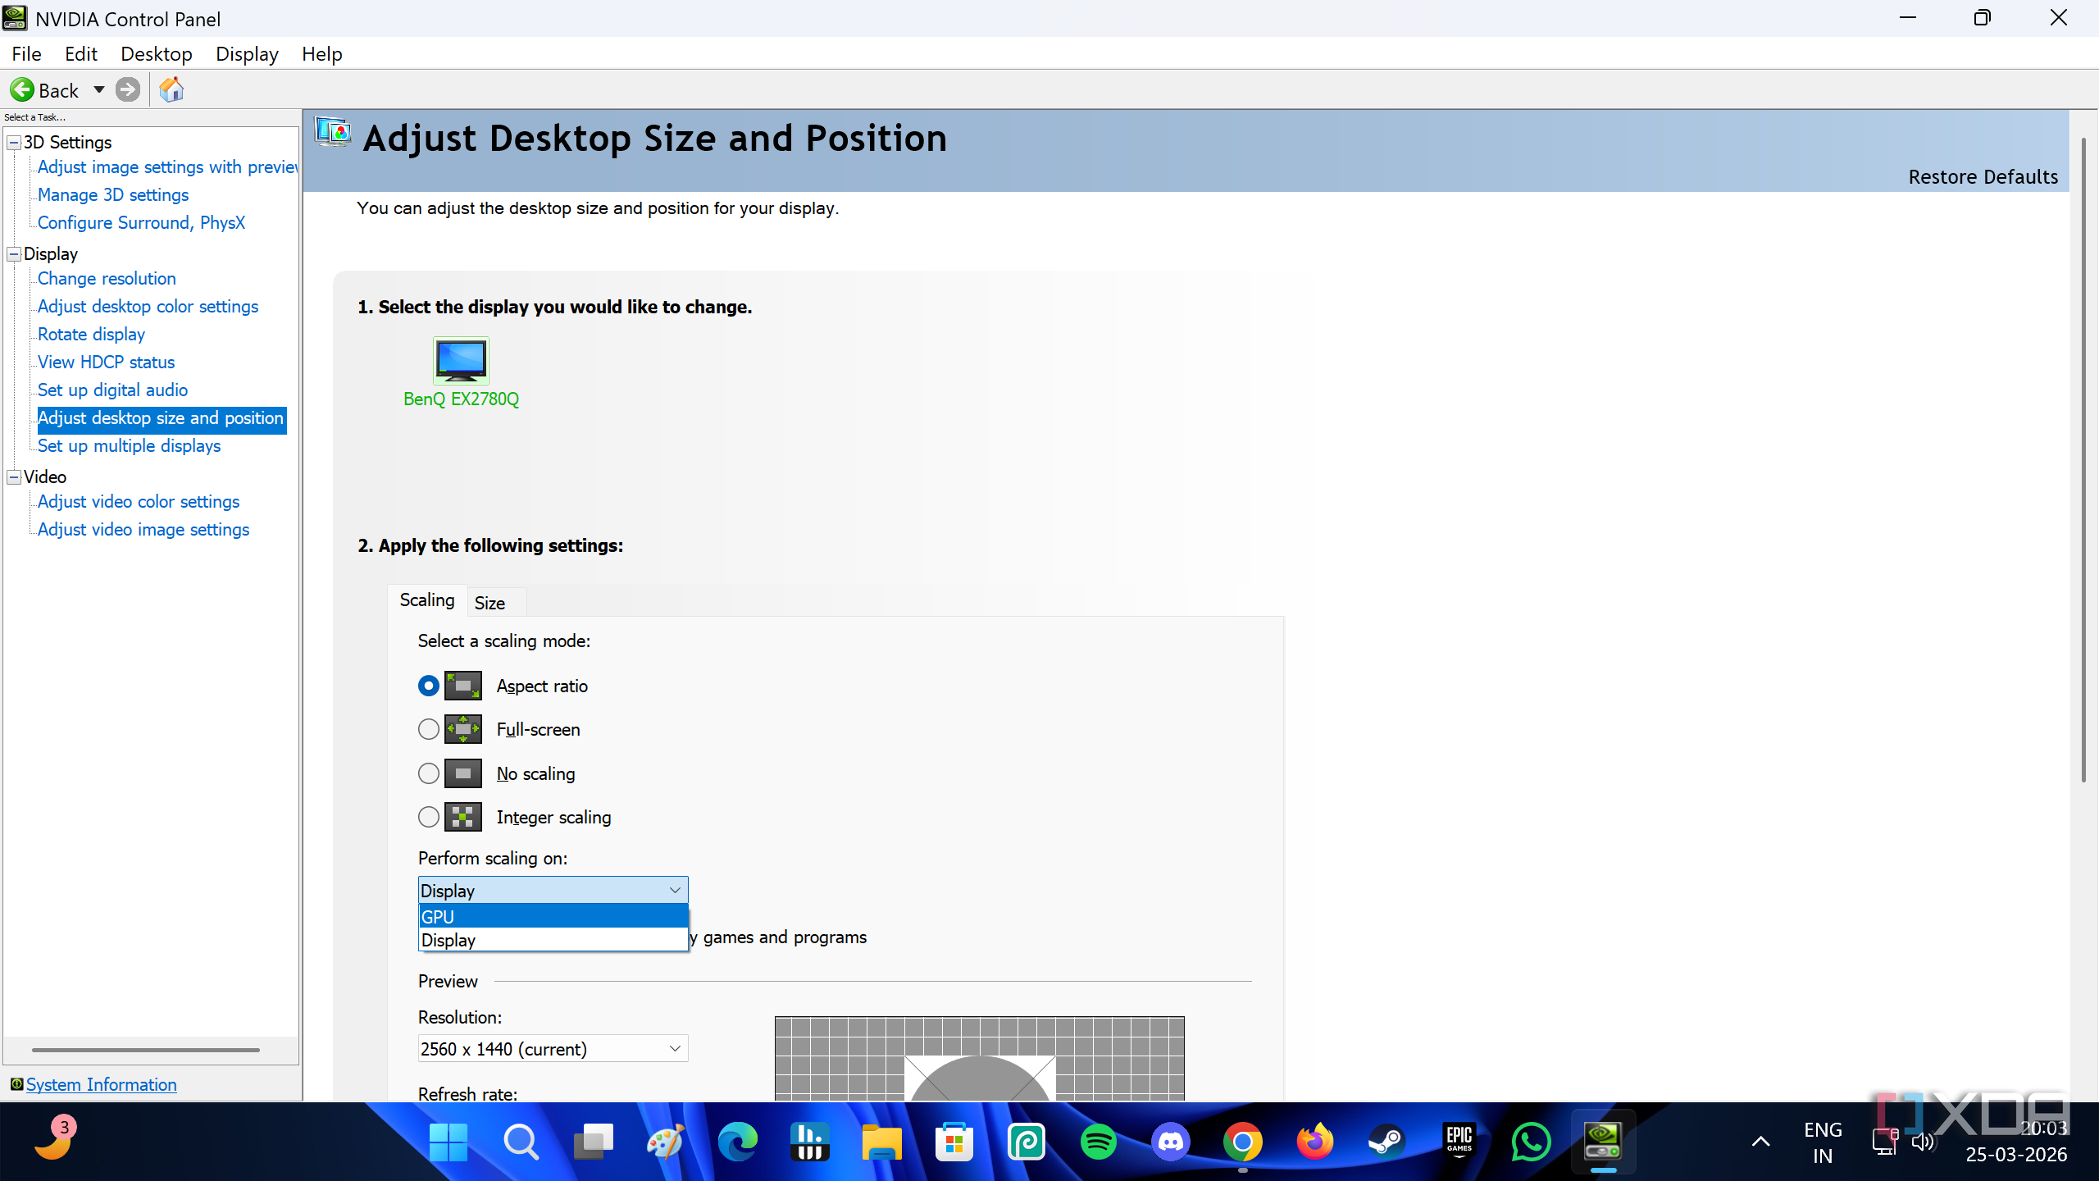Open Epic Games Launcher from taskbar
Screen dimensions: 2099x1181
(x=1459, y=1142)
